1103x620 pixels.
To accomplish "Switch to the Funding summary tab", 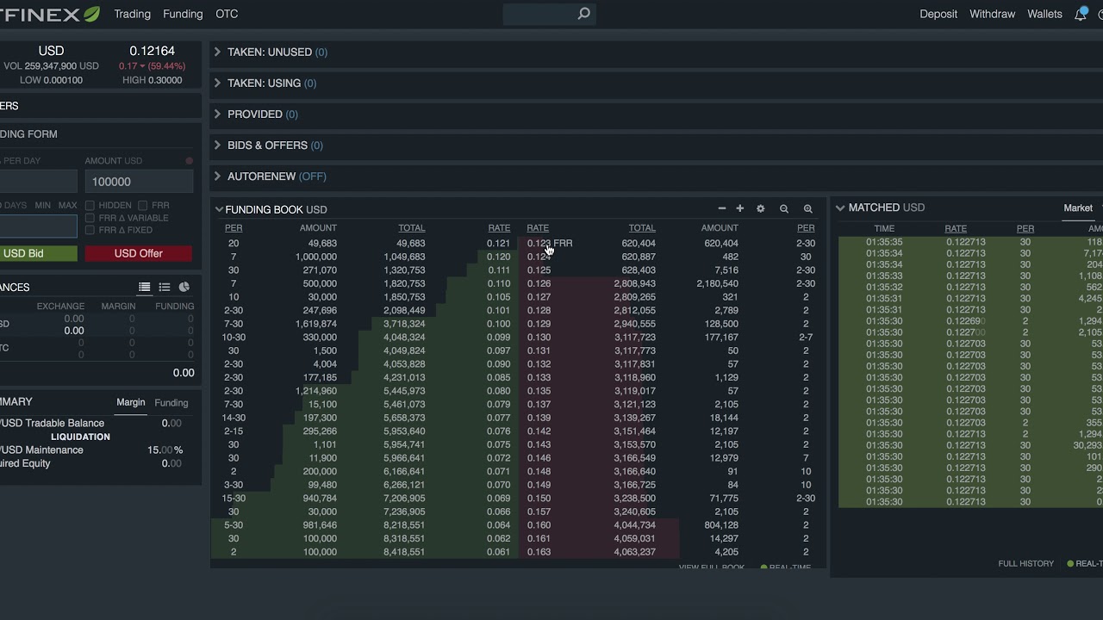I will click(x=171, y=402).
